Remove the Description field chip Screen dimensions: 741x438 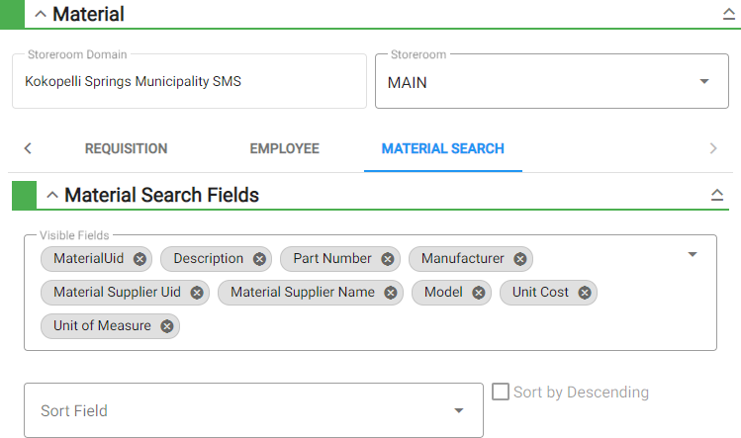(259, 259)
